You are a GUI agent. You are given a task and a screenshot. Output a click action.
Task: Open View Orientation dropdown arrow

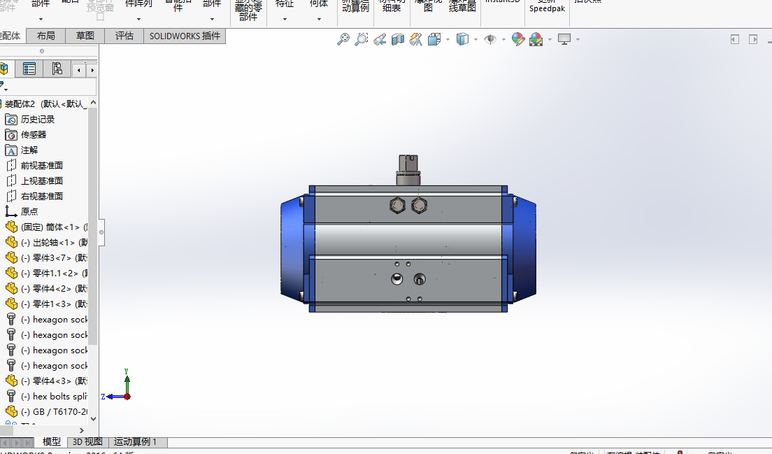[x=448, y=39]
